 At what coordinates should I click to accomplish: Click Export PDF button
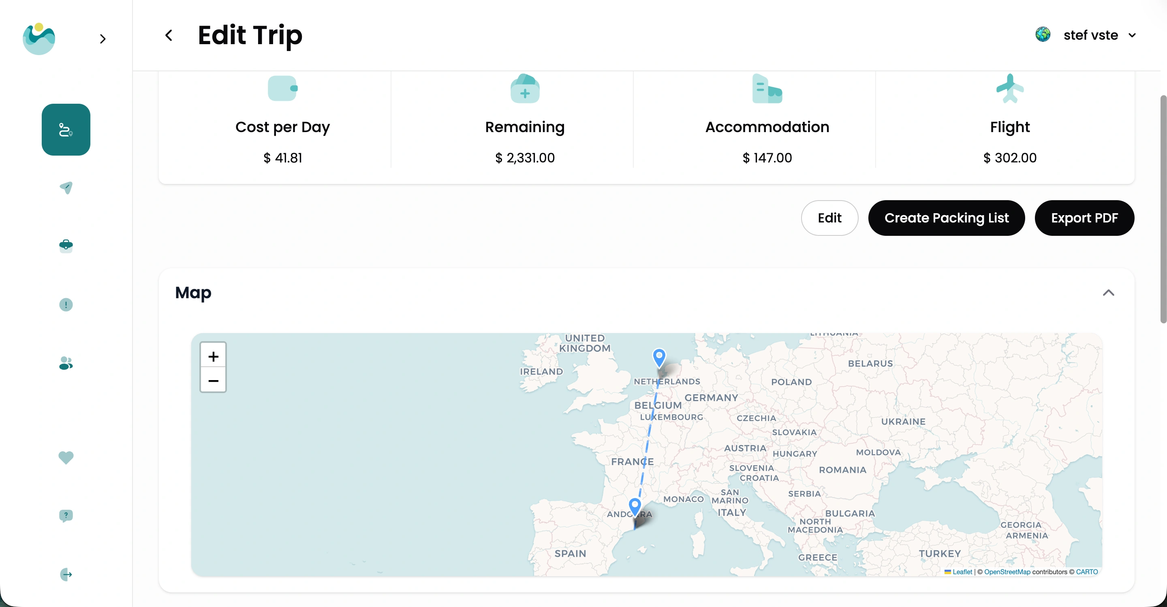click(x=1084, y=218)
